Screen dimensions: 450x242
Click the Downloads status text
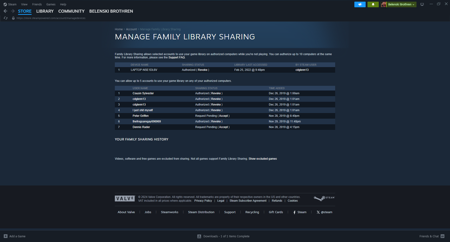pos(226,236)
